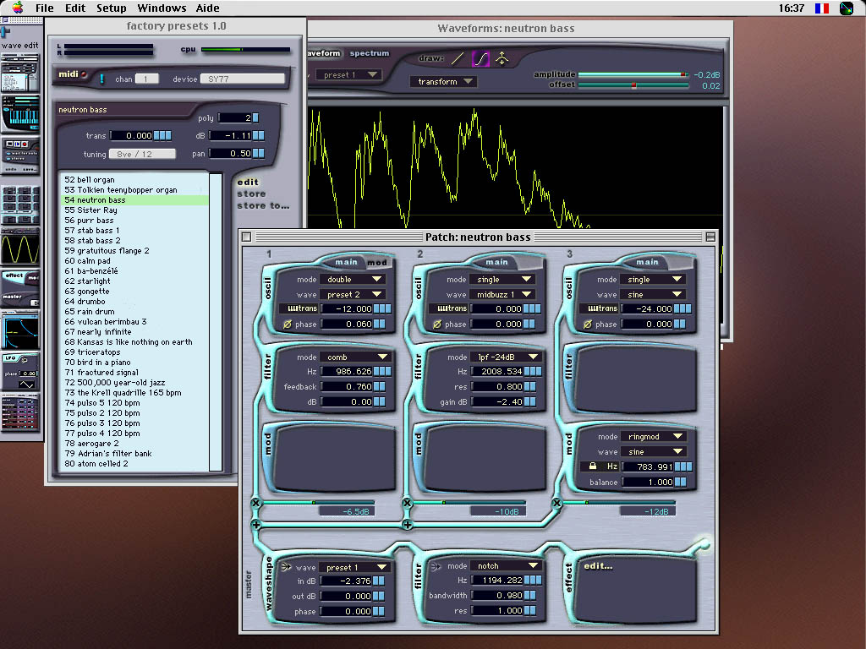Viewport: 866px width, 649px height.
Task: Click the vertical arrows draw tool
Action: (x=502, y=58)
